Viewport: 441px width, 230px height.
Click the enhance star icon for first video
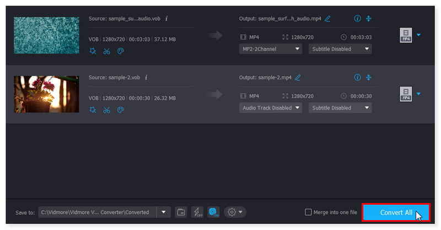(x=93, y=51)
